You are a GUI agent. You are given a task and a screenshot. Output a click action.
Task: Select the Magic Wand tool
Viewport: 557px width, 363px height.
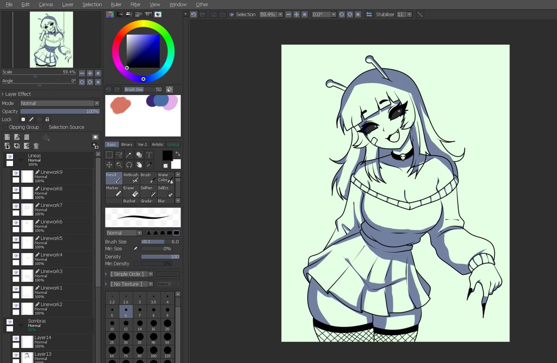[x=129, y=155]
